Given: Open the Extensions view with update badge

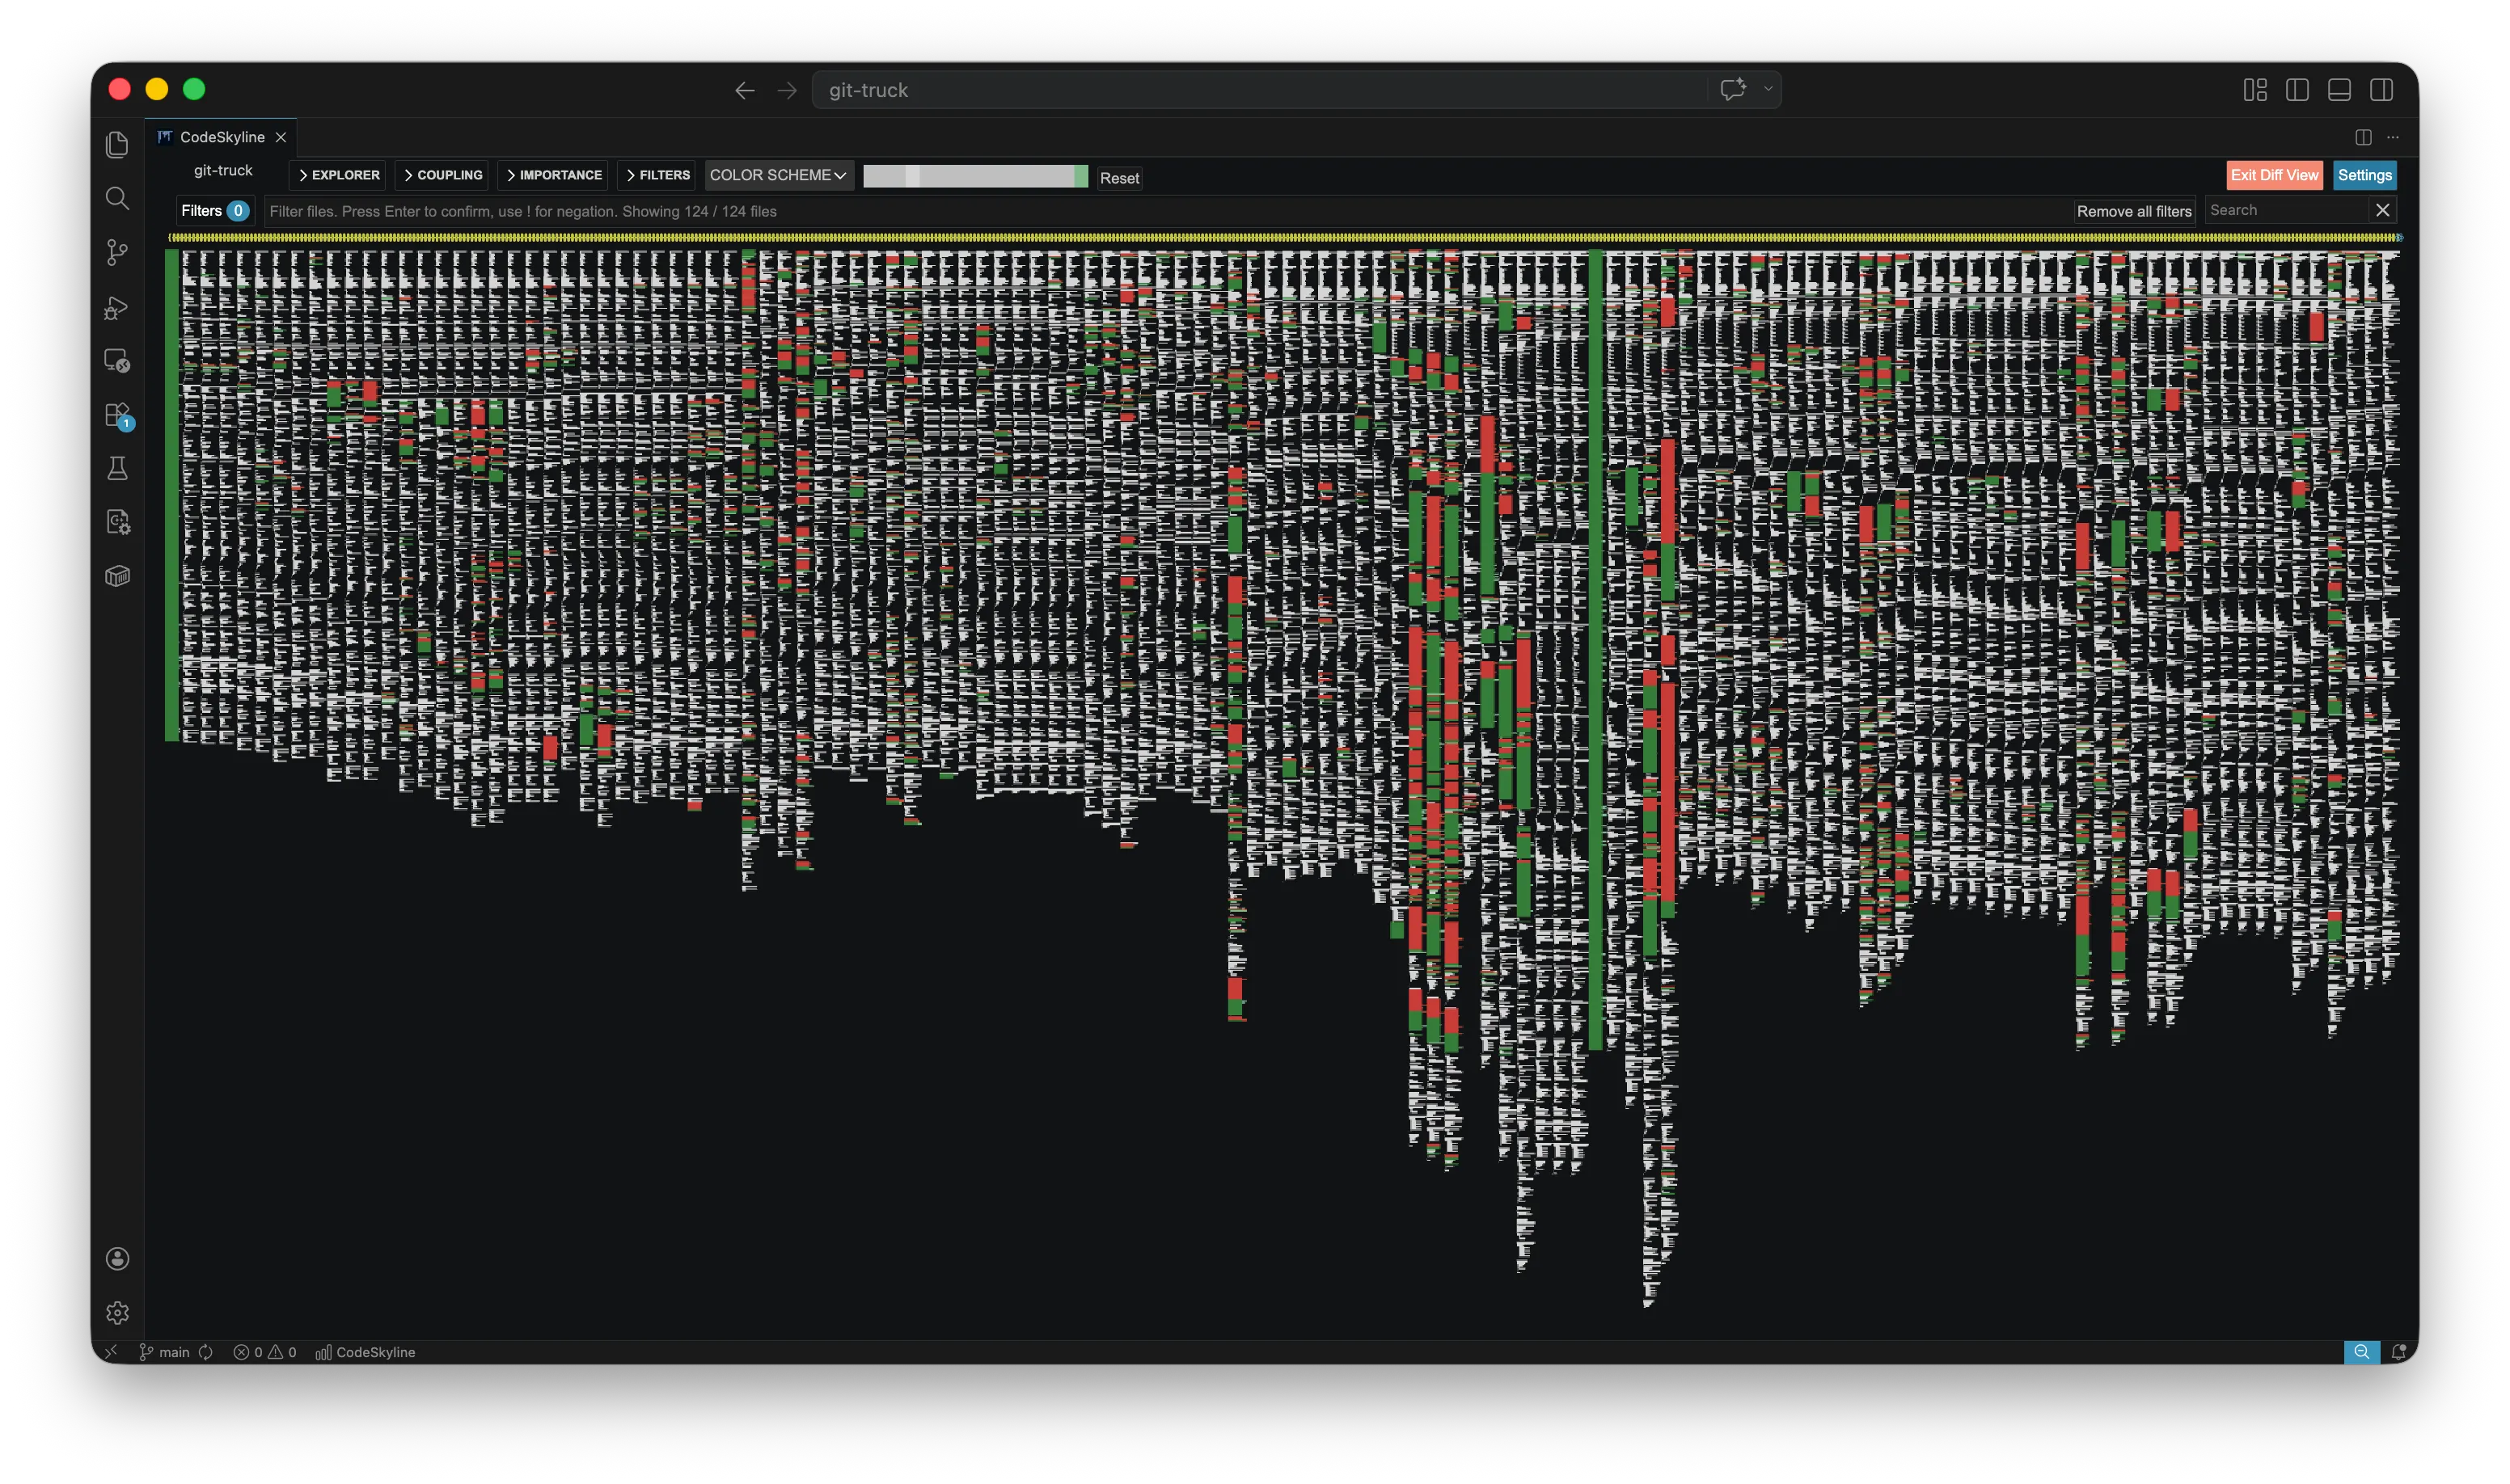Looking at the screenshot, I should pos(117,415).
